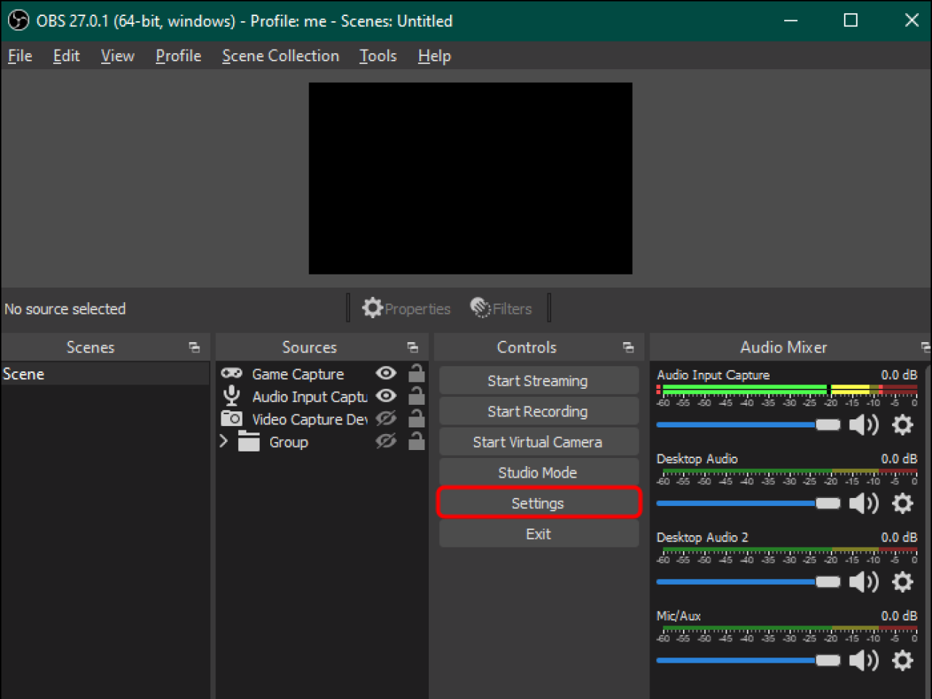
Task: Click the camera icon beside Video Capture Device
Action: [x=232, y=419]
